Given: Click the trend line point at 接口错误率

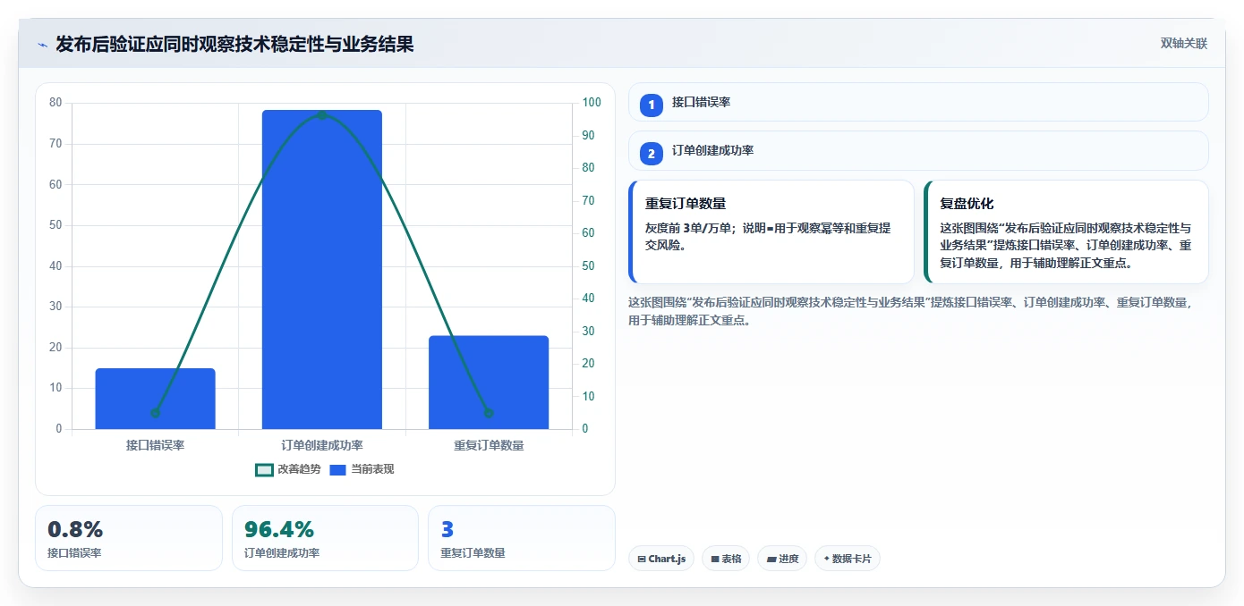Looking at the screenshot, I should point(155,413).
